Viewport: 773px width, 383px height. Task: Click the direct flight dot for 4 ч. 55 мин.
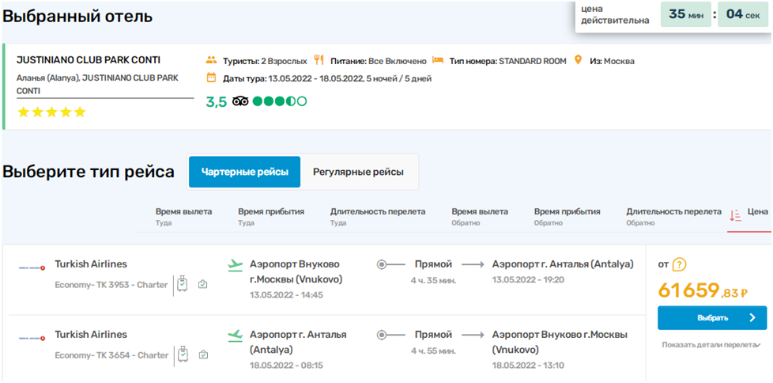pos(381,336)
